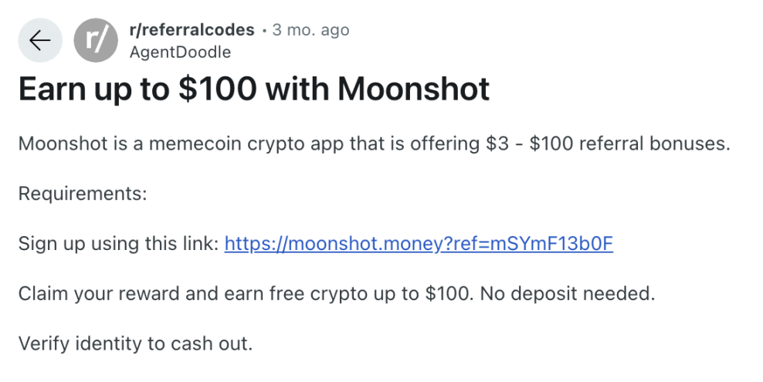Viewport: 763px width, 382px height.
Task: Click the "Requirements:" line
Action: [x=83, y=194]
